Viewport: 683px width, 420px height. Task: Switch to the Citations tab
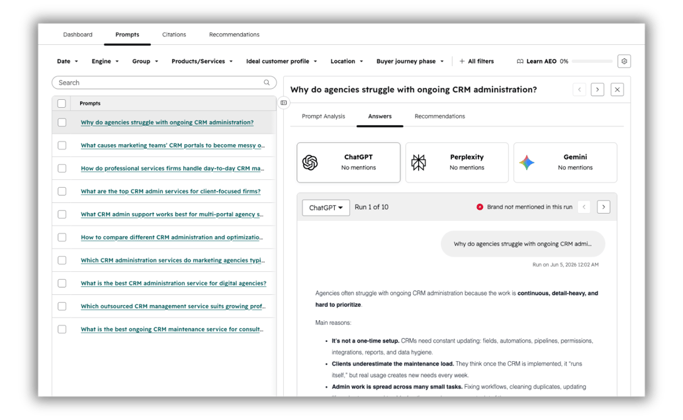click(x=174, y=34)
